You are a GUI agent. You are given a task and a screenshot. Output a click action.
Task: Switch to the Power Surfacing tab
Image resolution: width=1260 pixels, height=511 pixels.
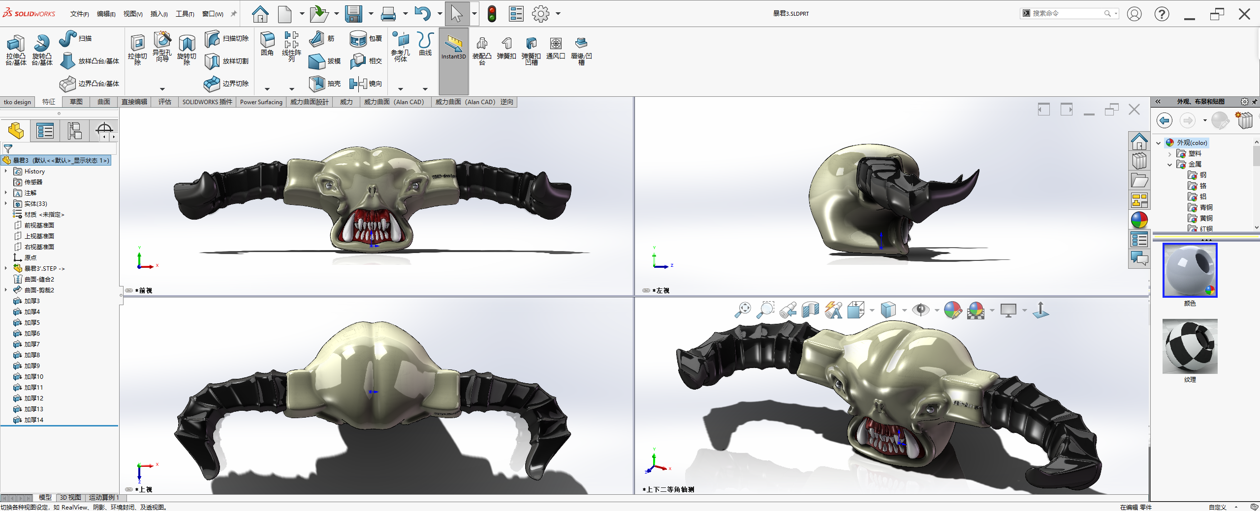[x=261, y=102]
